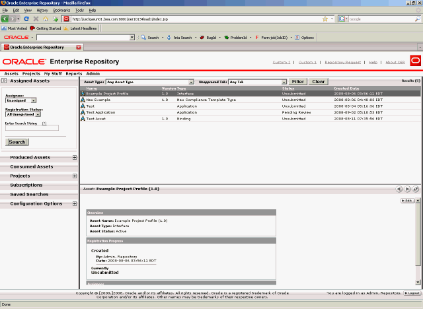Viewport: 423px width, 309px height.
Task: Open Options in the Oracle toolbar
Action: (x=305, y=38)
